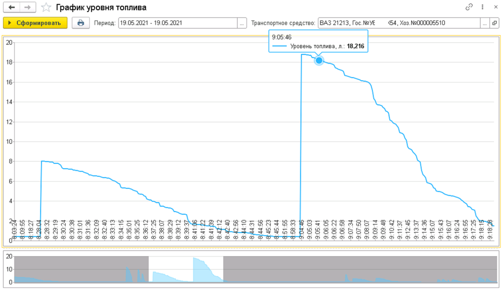Viewport: 502px width, 290px height.
Task: Copy link using the chain icon
Action: pyautogui.click(x=469, y=7)
